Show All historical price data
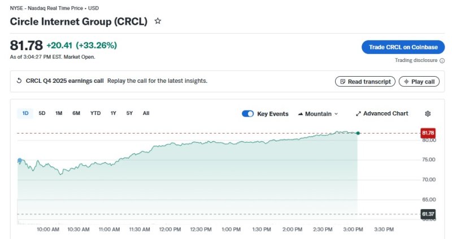Viewport: 452px width, 239px height. coord(146,113)
